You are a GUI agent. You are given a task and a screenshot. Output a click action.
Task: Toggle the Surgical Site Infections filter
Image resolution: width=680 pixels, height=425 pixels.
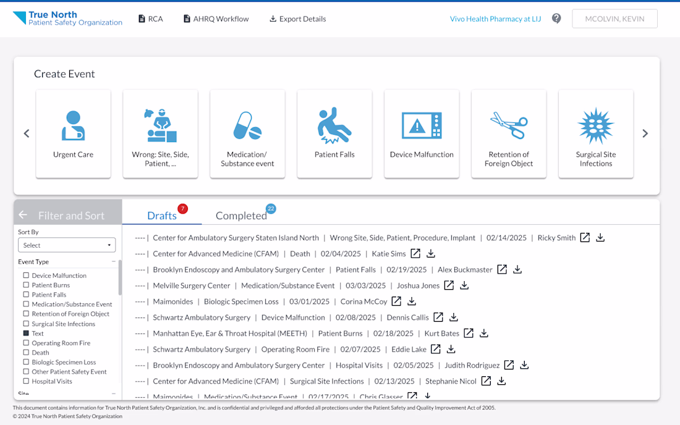click(x=26, y=324)
